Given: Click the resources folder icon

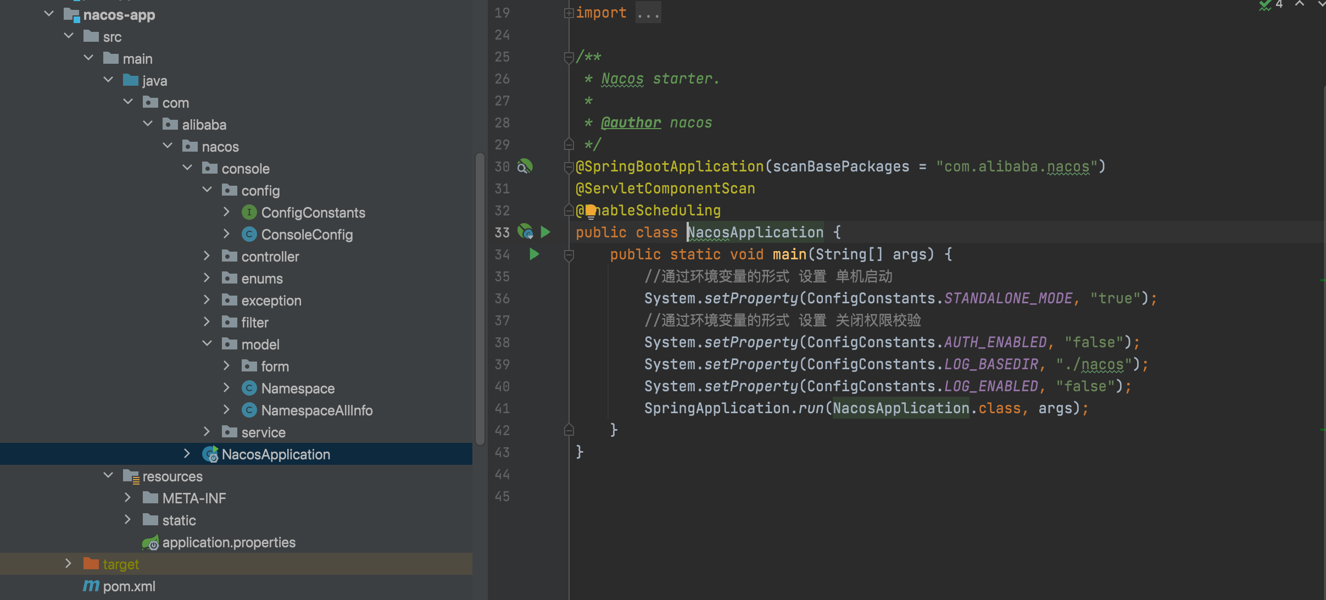Looking at the screenshot, I should (131, 476).
